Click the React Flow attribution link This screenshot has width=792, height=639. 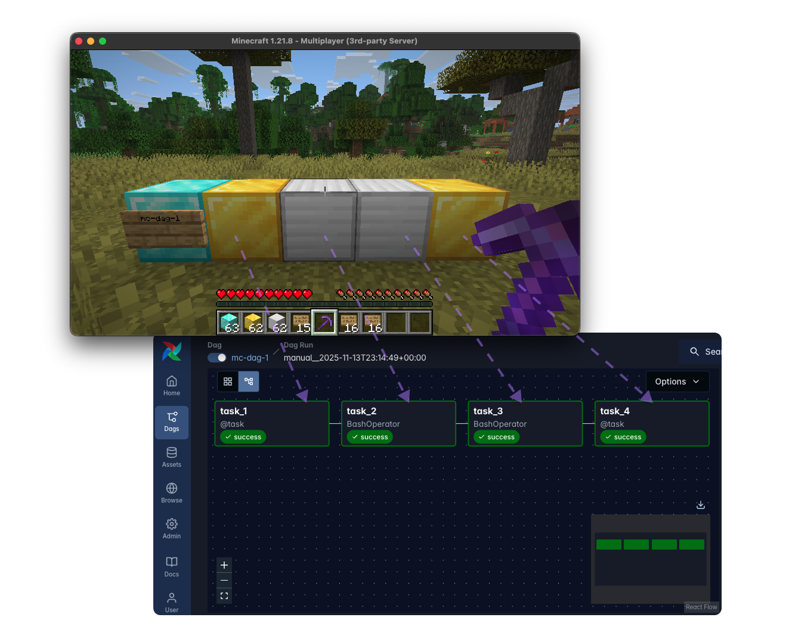[701, 607]
